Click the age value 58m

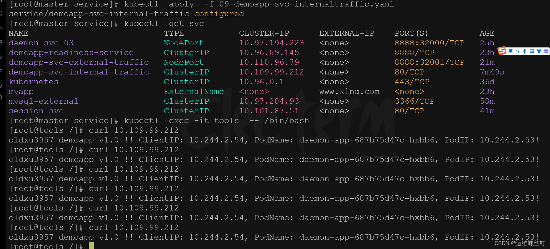tap(487, 101)
